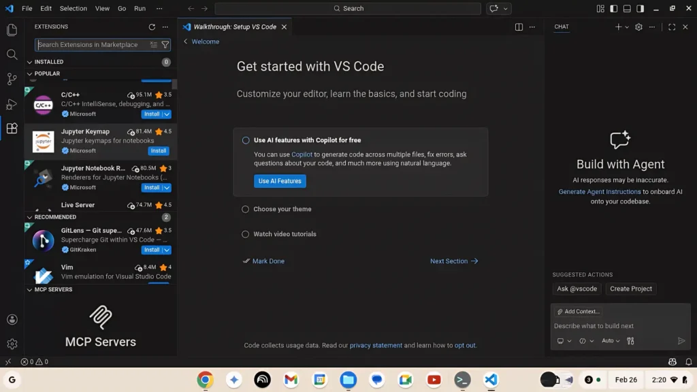Screen dimensions: 697x392
Task: Install the Jupyter Keymap extension
Action: tap(158, 150)
